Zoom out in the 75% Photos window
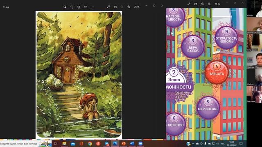The height and width of the screenshot is (147, 262). point(203,4)
